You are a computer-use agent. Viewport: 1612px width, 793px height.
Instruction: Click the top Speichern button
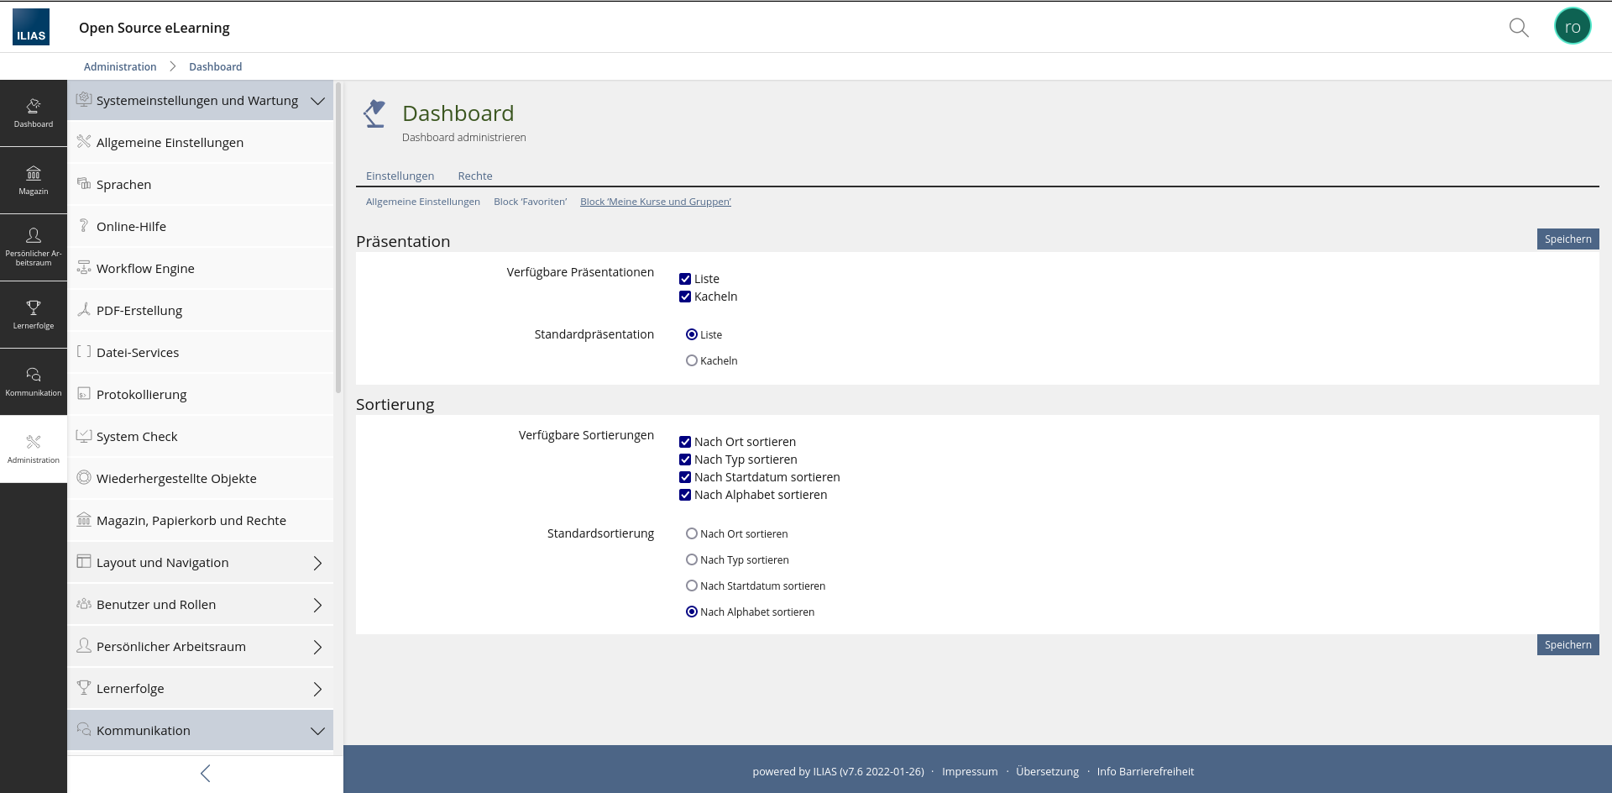1567,239
